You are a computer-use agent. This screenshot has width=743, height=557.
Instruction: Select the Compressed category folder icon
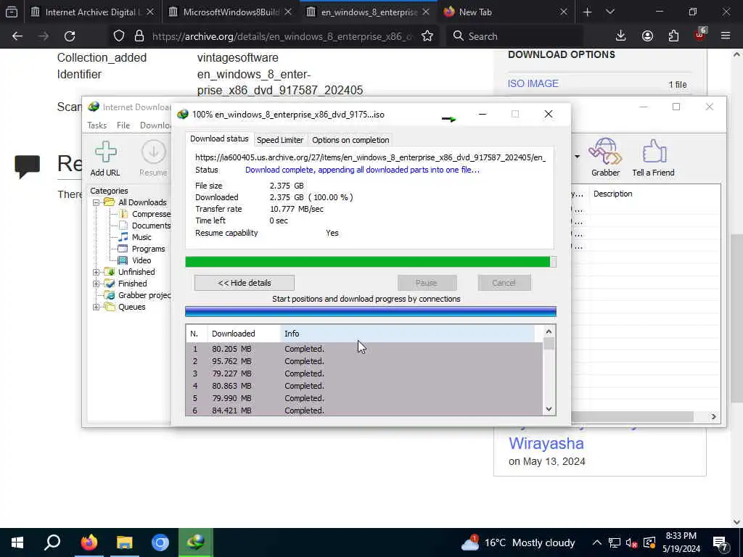click(x=123, y=214)
